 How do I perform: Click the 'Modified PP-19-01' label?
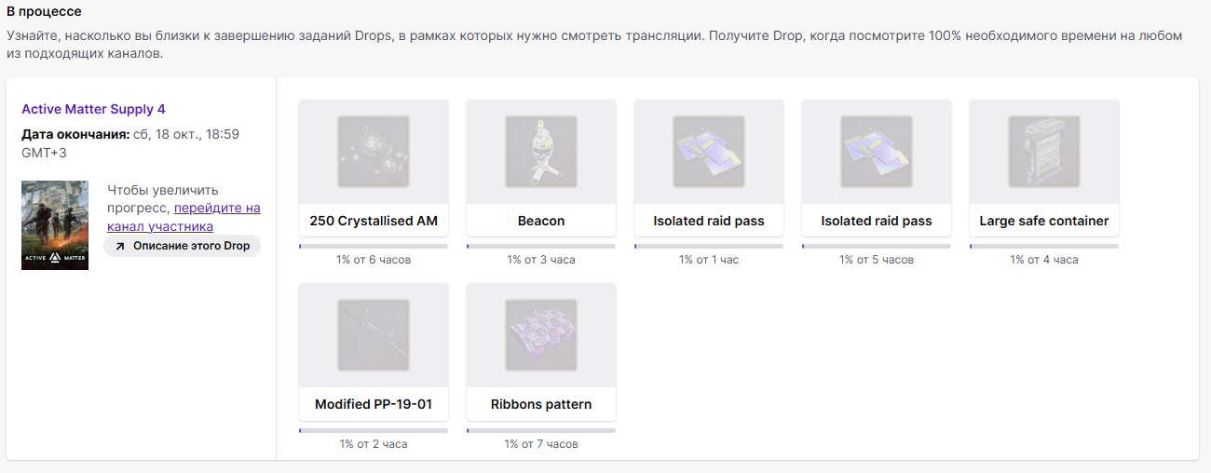374,404
